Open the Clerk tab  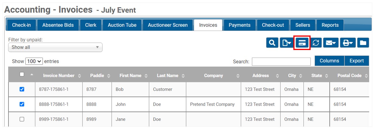click(x=91, y=25)
